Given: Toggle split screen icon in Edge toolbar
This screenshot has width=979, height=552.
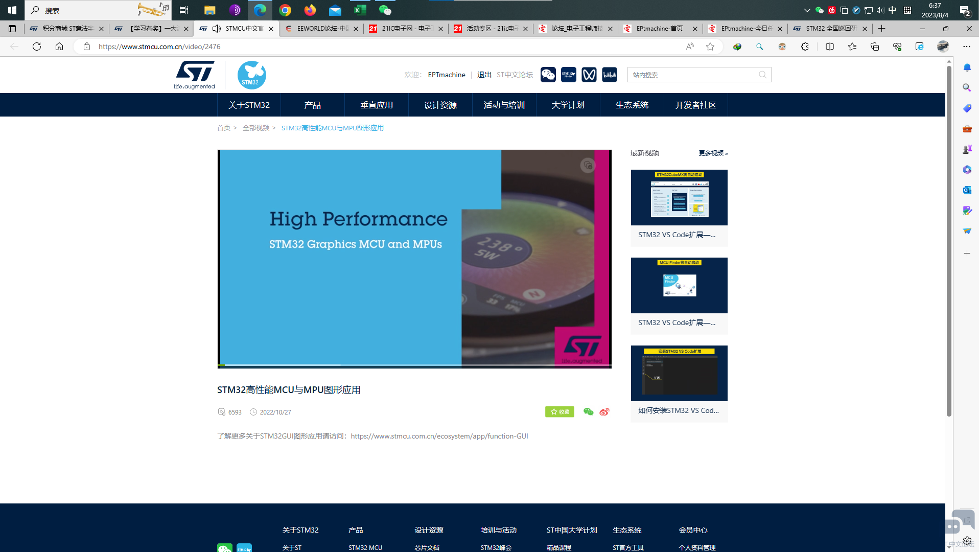Looking at the screenshot, I should [x=829, y=47].
